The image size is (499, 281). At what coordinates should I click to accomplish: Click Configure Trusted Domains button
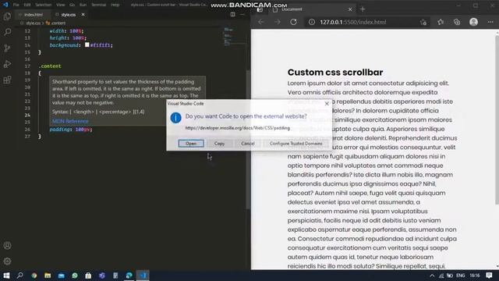click(296, 144)
